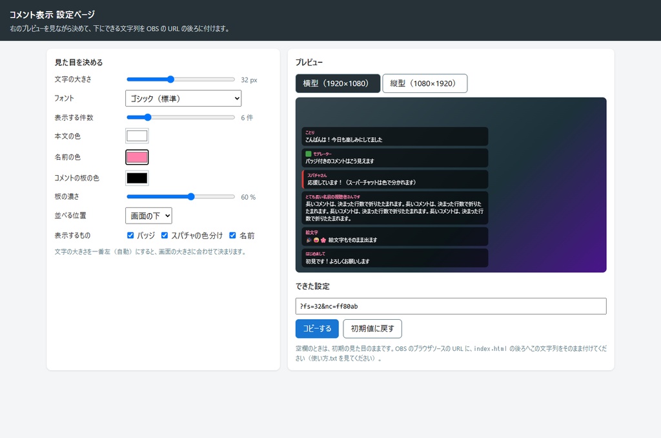Open the 名前の色 pink color swatch
This screenshot has height=438, width=661.
coord(137,157)
